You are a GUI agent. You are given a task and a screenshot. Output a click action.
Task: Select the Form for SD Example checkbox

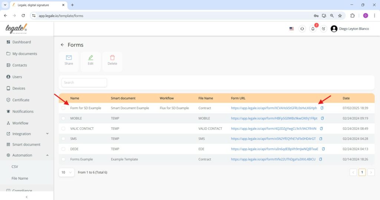(x=63, y=108)
